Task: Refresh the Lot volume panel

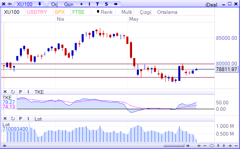Action: (x=13, y=119)
